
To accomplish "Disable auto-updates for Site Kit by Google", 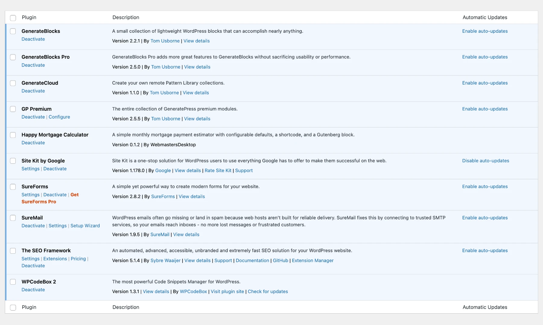I will coord(486,161).
